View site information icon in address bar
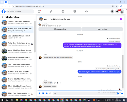This screenshot has width=127, height=102. (13, 6)
